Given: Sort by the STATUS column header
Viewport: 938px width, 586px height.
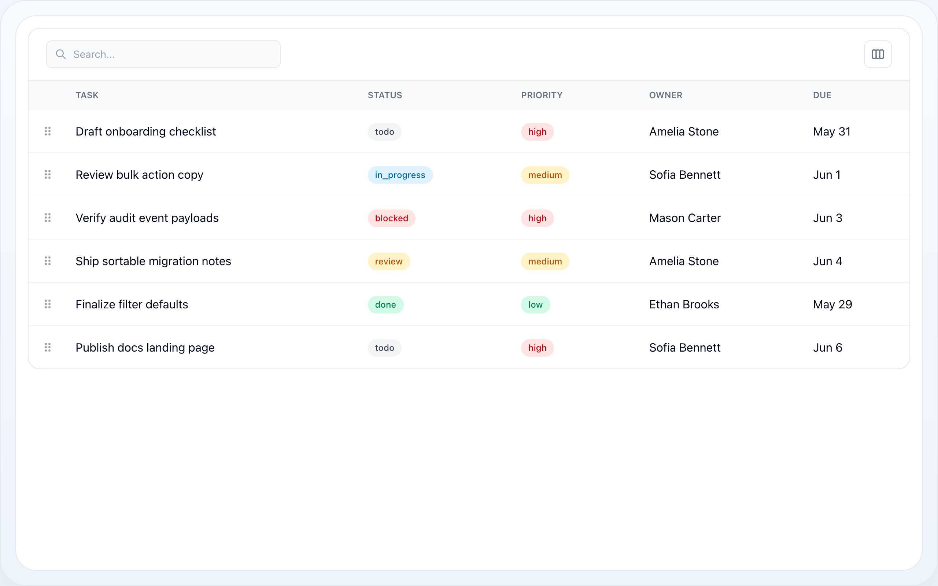Looking at the screenshot, I should coord(385,95).
